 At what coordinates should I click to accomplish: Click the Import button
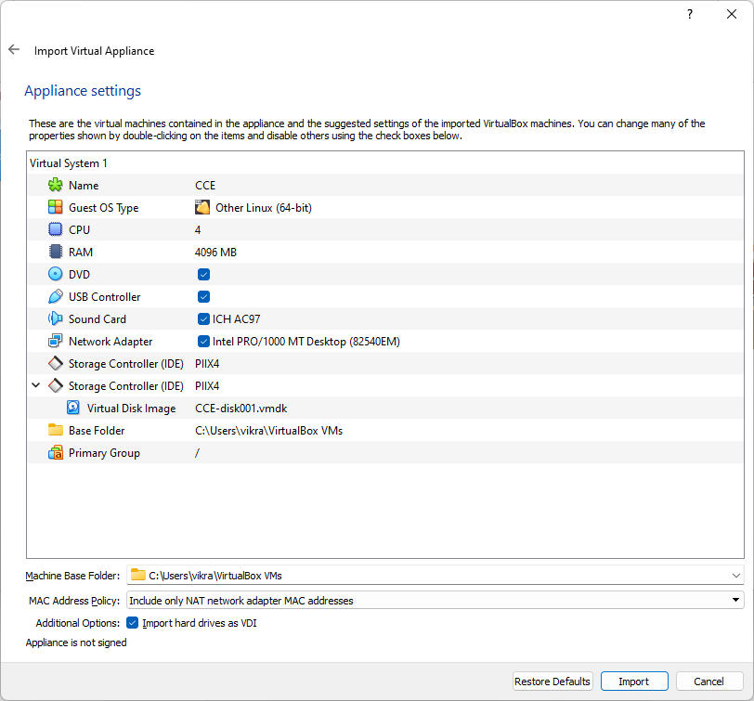634,681
